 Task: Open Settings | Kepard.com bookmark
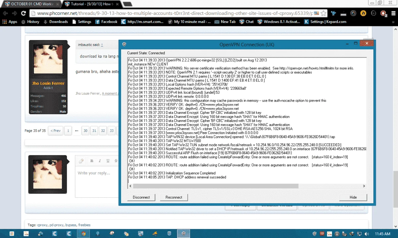[x=325, y=22]
